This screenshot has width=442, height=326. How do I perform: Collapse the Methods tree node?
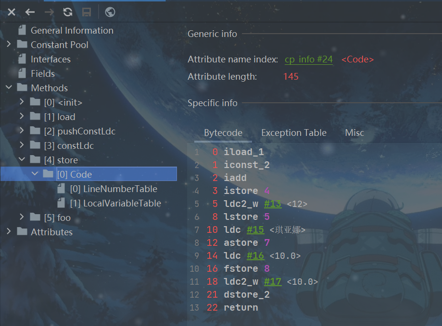click(9, 88)
